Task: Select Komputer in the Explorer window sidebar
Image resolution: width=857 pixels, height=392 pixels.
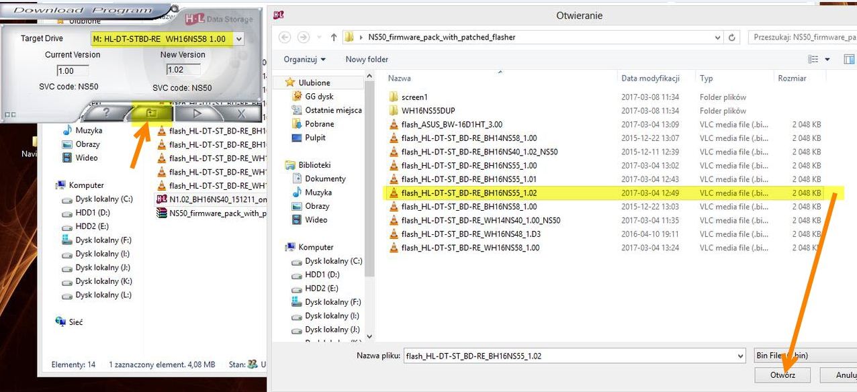Action: coord(79,185)
